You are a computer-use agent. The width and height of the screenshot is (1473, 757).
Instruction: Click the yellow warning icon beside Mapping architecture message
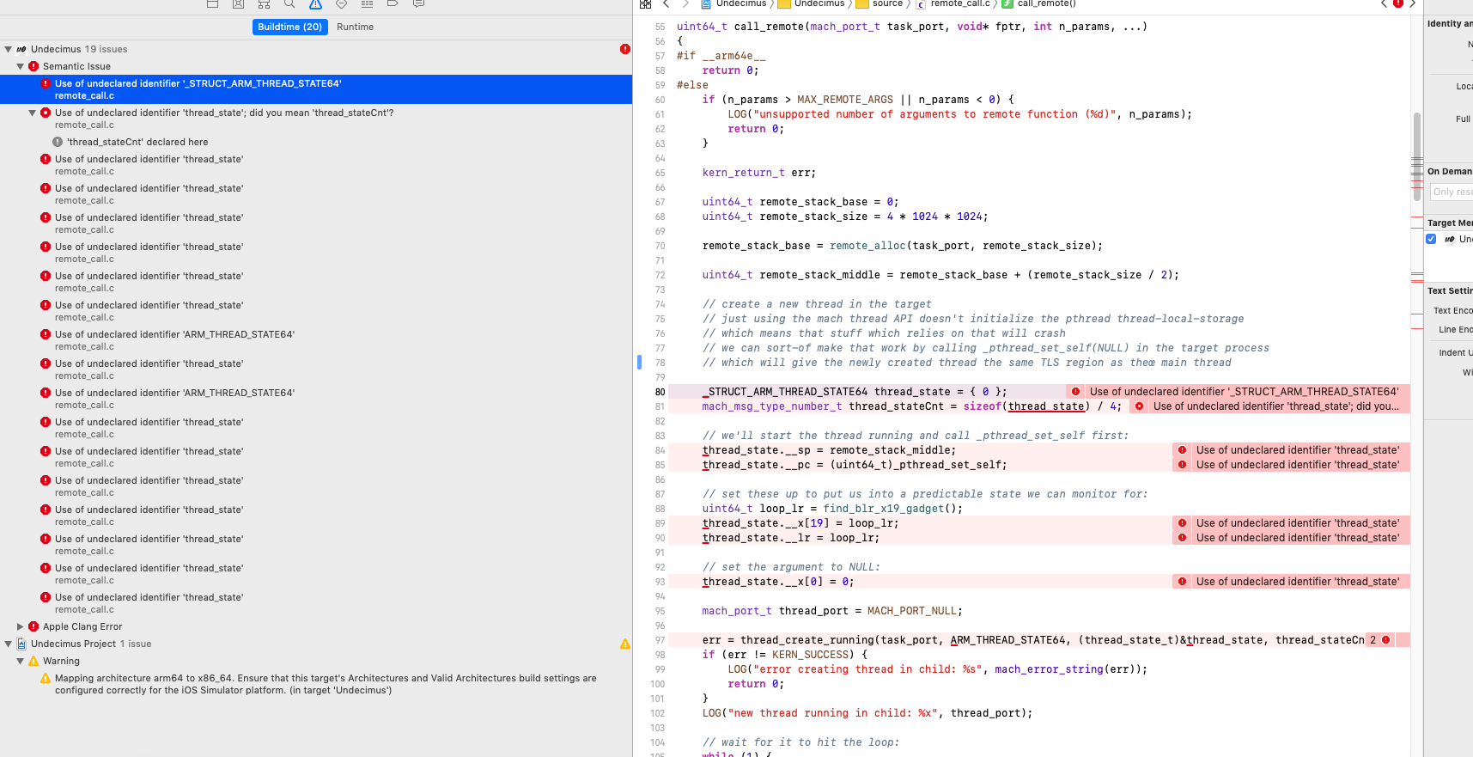pos(46,679)
